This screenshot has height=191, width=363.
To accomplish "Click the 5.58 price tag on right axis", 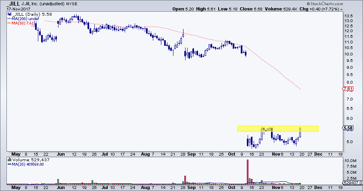I will pyautogui.click(x=348, y=128).
